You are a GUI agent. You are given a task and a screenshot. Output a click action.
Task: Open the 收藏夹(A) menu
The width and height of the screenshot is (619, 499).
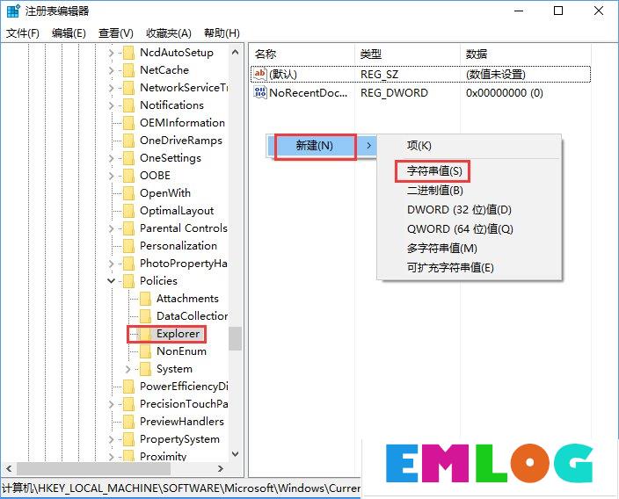click(x=169, y=33)
